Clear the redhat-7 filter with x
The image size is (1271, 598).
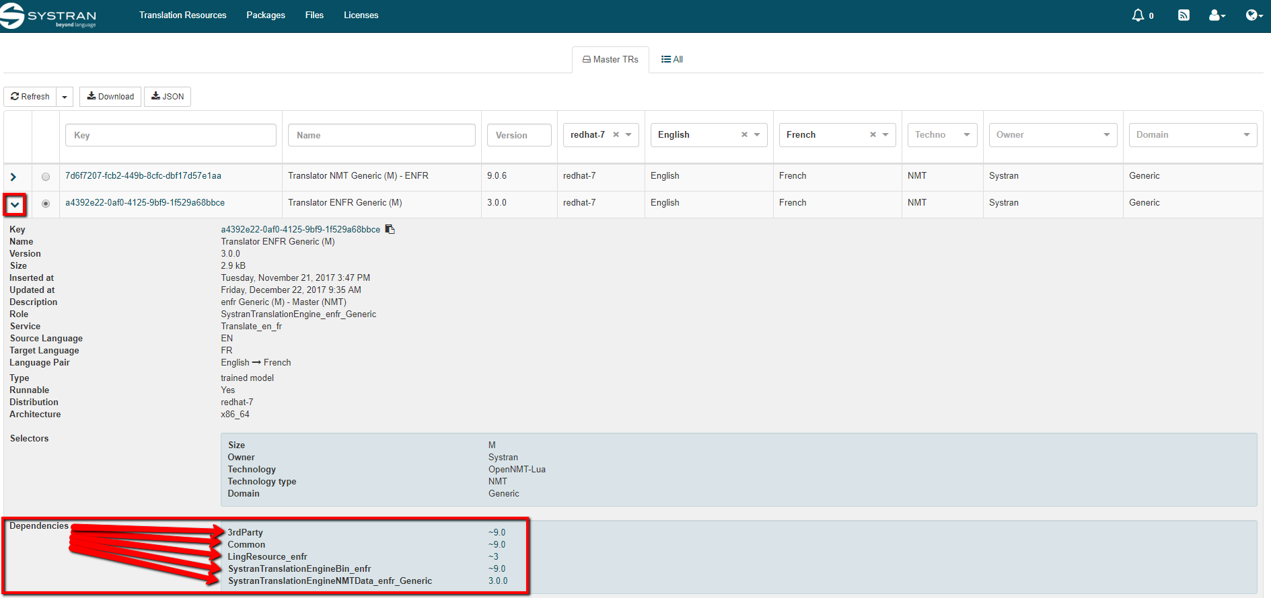(x=616, y=134)
